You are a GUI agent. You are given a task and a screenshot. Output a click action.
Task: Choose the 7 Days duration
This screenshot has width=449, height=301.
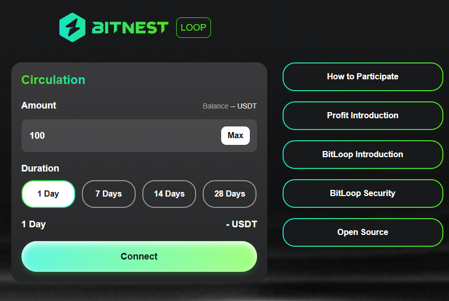coord(109,194)
